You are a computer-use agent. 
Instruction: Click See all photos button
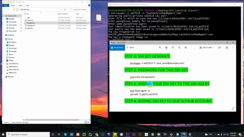pos(117,48)
